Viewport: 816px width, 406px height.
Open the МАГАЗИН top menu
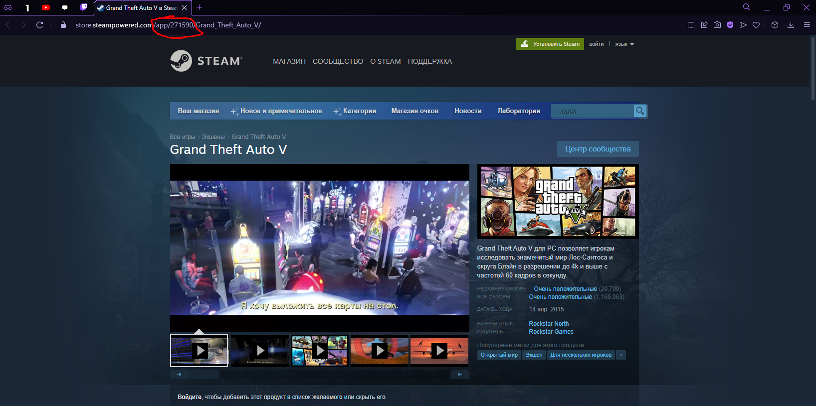click(x=289, y=61)
